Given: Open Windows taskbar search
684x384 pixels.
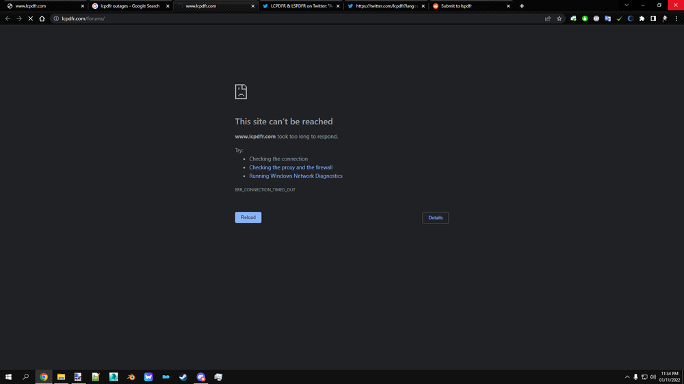Looking at the screenshot, I should [26, 377].
